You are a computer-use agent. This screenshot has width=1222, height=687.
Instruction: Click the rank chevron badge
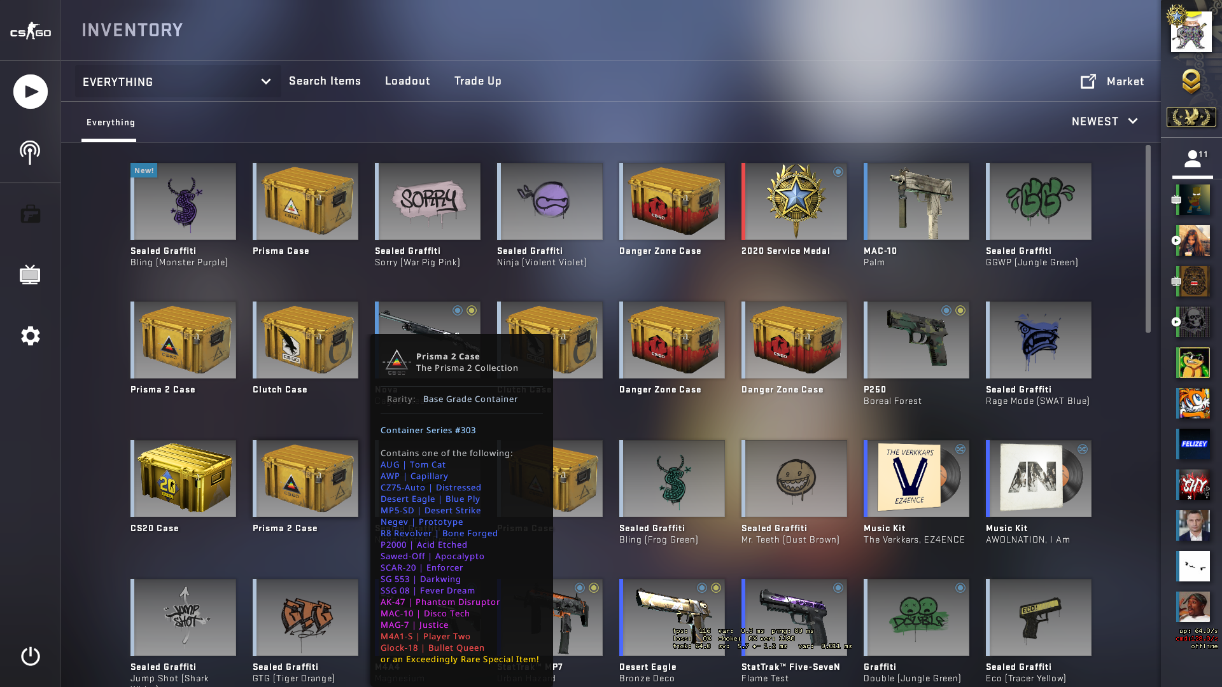pos(1191,81)
